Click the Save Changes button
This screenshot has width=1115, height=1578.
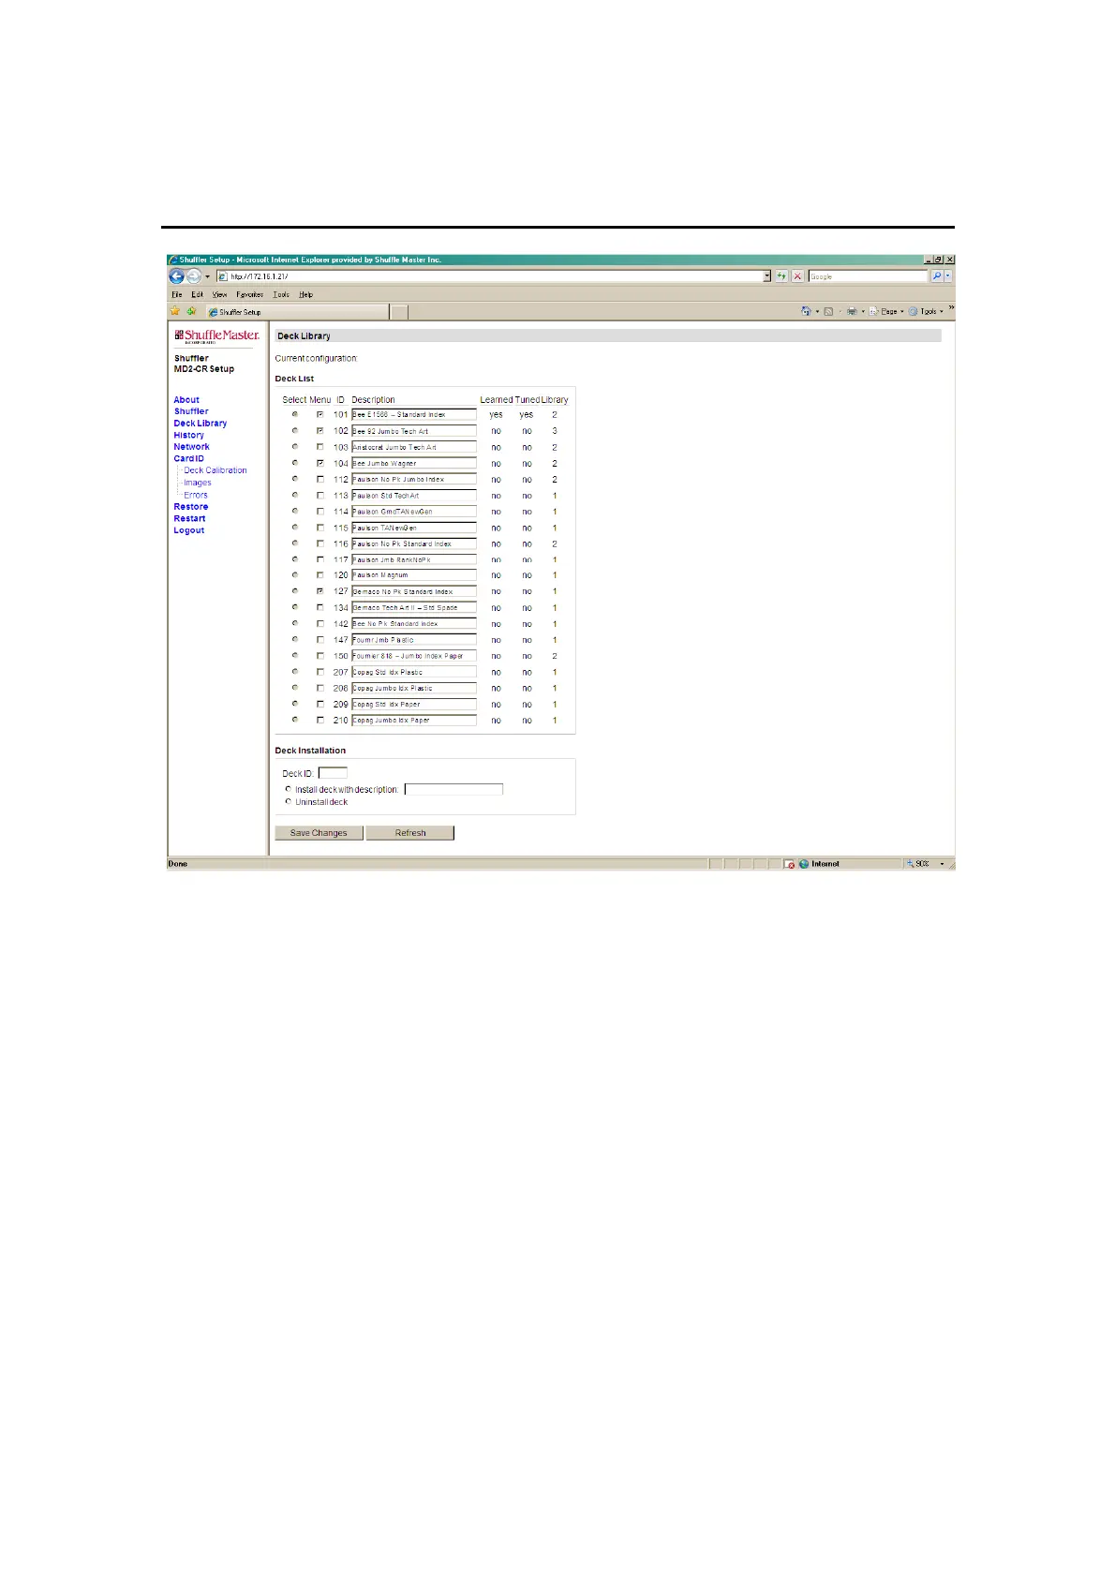point(319,833)
